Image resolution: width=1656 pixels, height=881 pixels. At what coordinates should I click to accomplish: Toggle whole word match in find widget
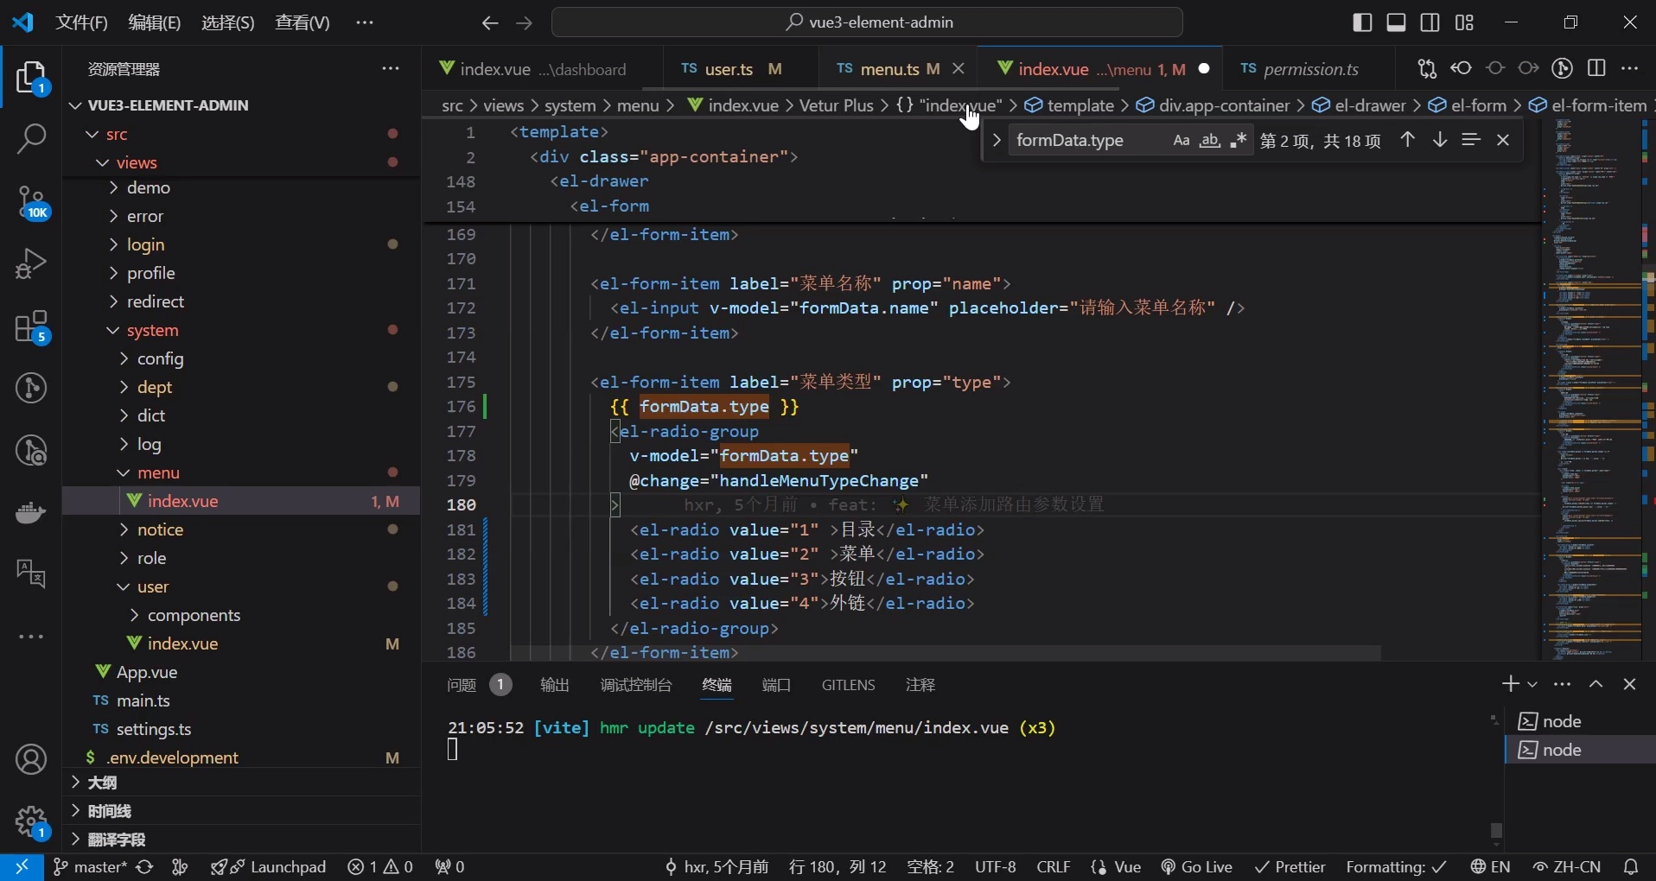click(x=1210, y=141)
